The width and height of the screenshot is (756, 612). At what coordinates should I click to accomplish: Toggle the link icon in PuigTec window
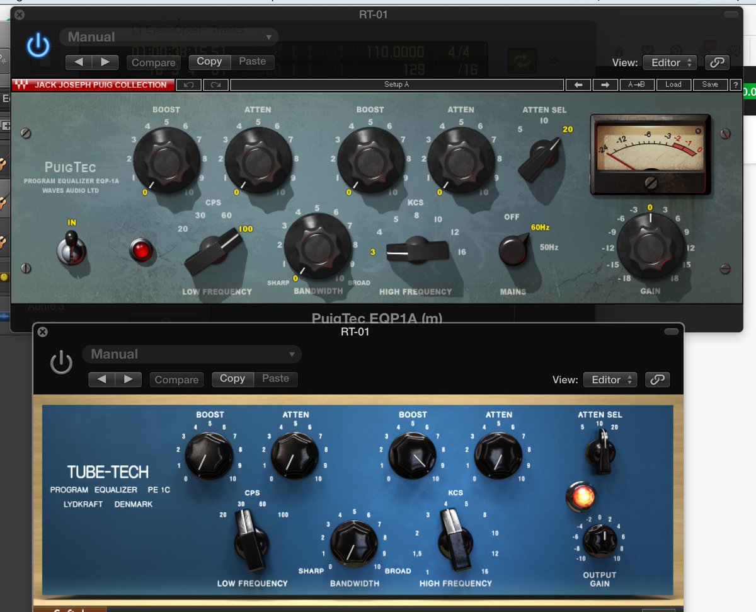(x=716, y=62)
